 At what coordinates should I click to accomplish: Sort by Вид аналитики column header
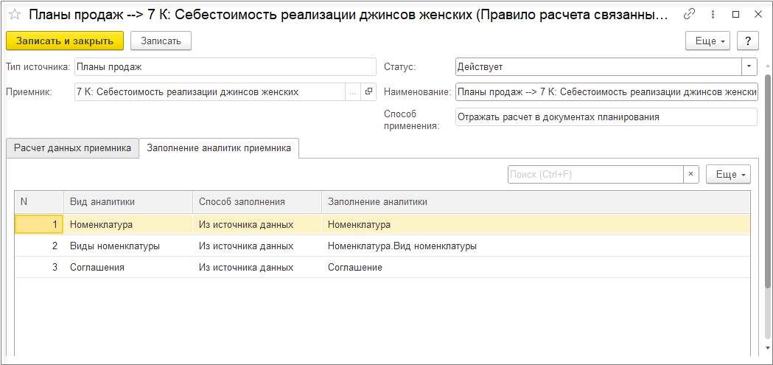click(102, 201)
